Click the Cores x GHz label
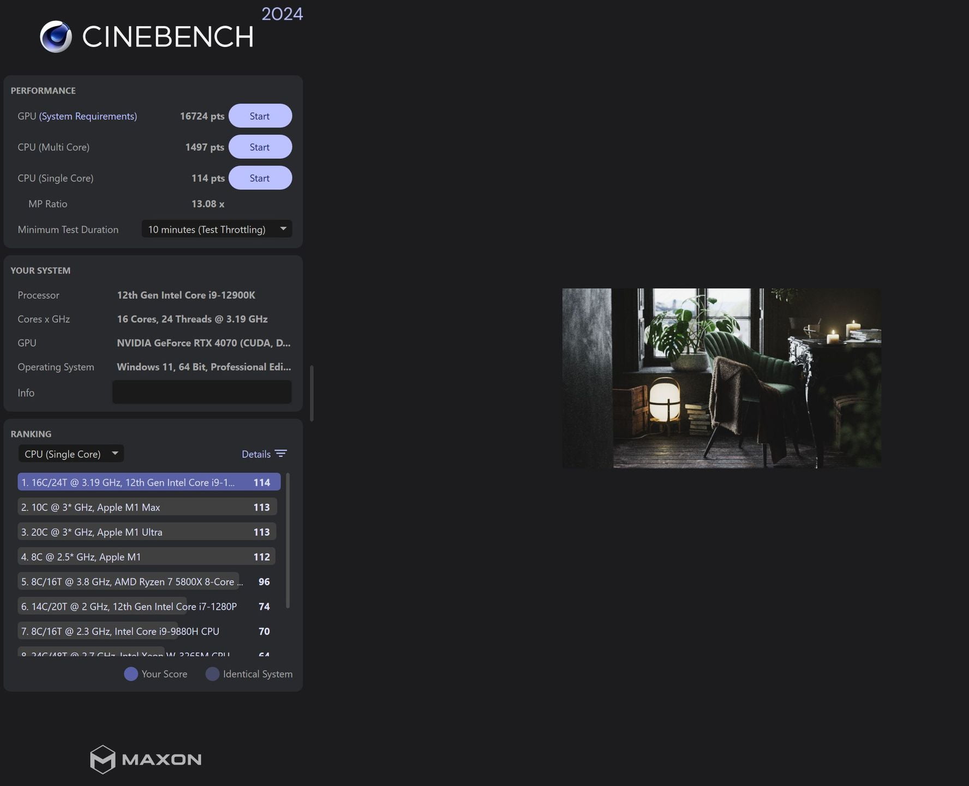 44,319
